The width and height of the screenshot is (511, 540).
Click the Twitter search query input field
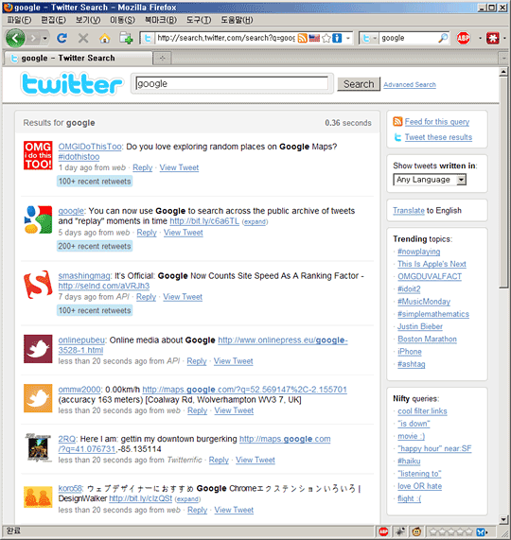point(232,83)
